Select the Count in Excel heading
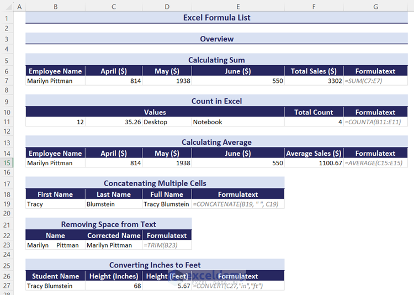Image resolution: width=414 pixels, height=295 pixels. click(216, 101)
